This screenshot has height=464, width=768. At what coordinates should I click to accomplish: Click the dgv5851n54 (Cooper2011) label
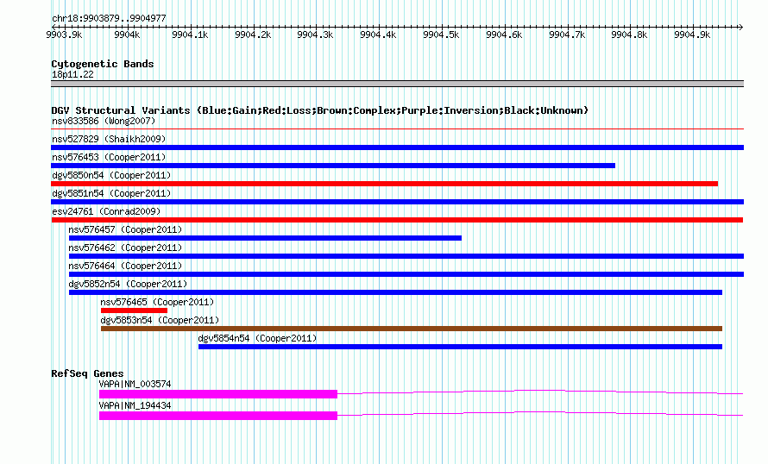(111, 193)
